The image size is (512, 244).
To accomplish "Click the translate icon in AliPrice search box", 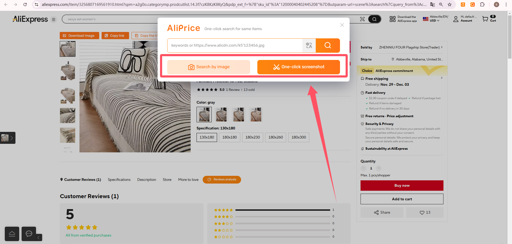I will pos(309,46).
